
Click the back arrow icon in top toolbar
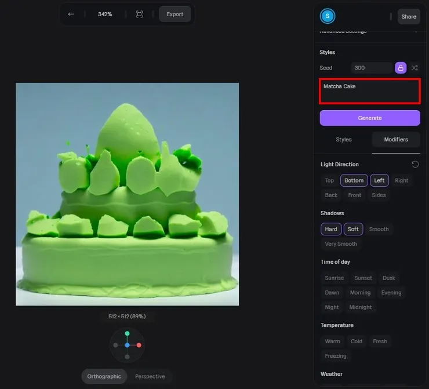[x=71, y=14]
